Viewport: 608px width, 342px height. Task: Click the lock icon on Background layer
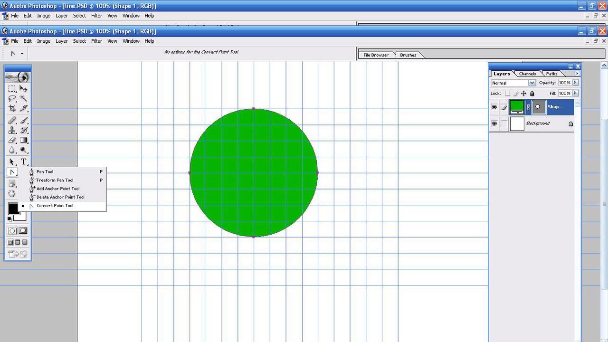pos(570,124)
